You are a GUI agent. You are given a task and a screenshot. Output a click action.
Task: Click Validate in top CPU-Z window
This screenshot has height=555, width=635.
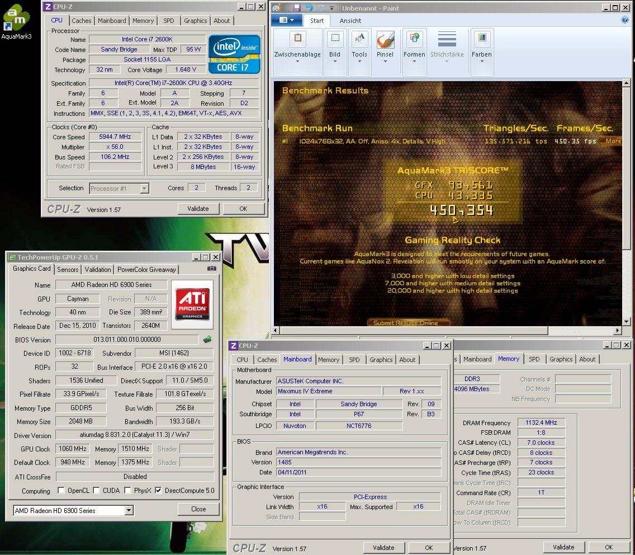click(x=198, y=208)
